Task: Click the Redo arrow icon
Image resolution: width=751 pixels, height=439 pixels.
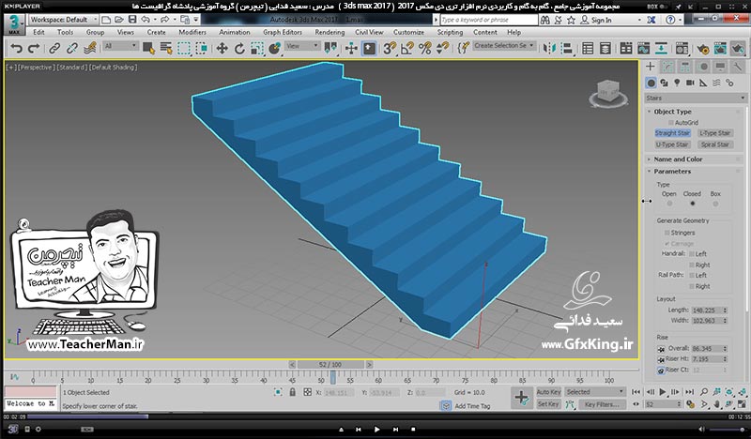Action: click(x=34, y=49)
